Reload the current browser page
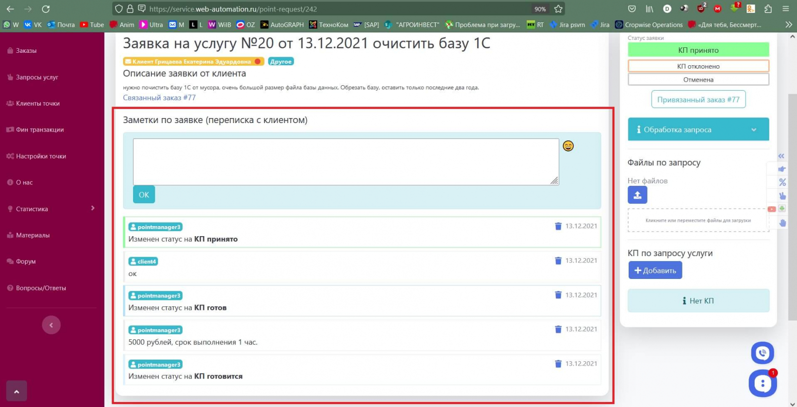The height and width of the screenshot is (407, 797). click(x=46, y=9)
